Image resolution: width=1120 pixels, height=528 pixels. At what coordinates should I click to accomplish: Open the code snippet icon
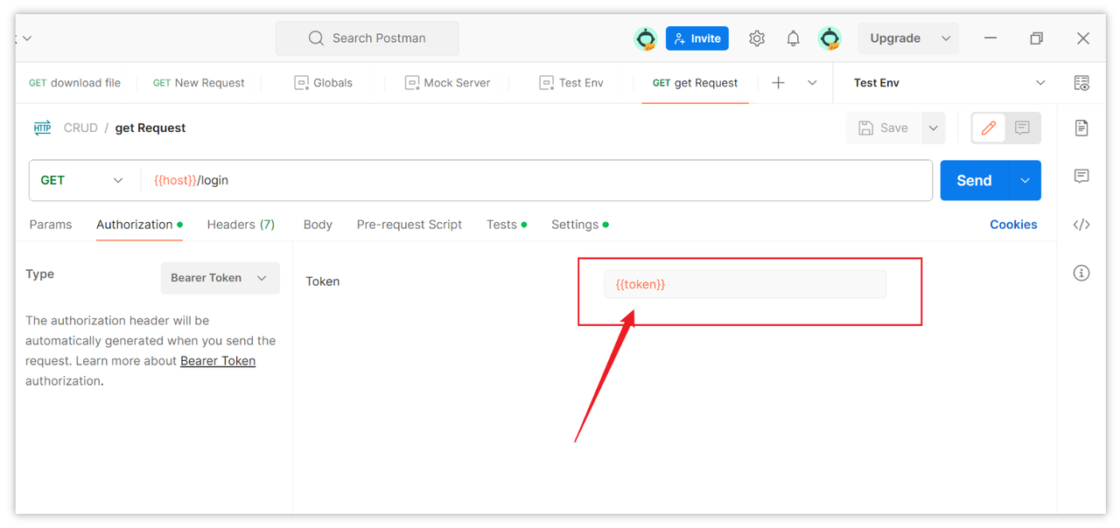pos(1081,225)
